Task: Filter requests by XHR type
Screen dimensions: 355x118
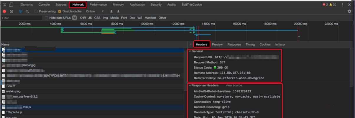Action: point(83,18)
